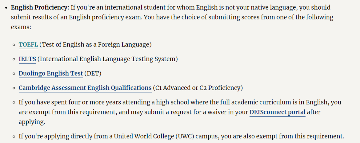Open the Duolingo English Test link

pyautogui.click(x=51, y=73)
